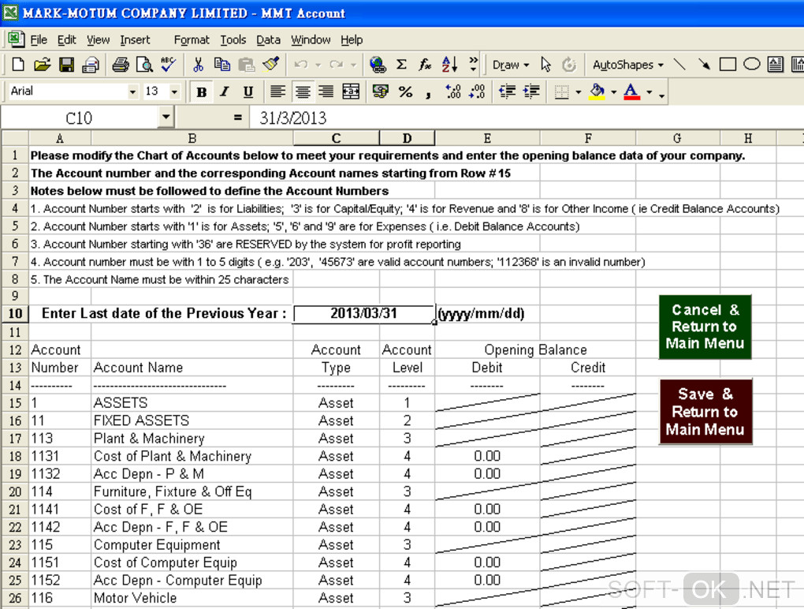Open the Data menu
Screen dimensions: 804x609
click(x=268, y=39)
